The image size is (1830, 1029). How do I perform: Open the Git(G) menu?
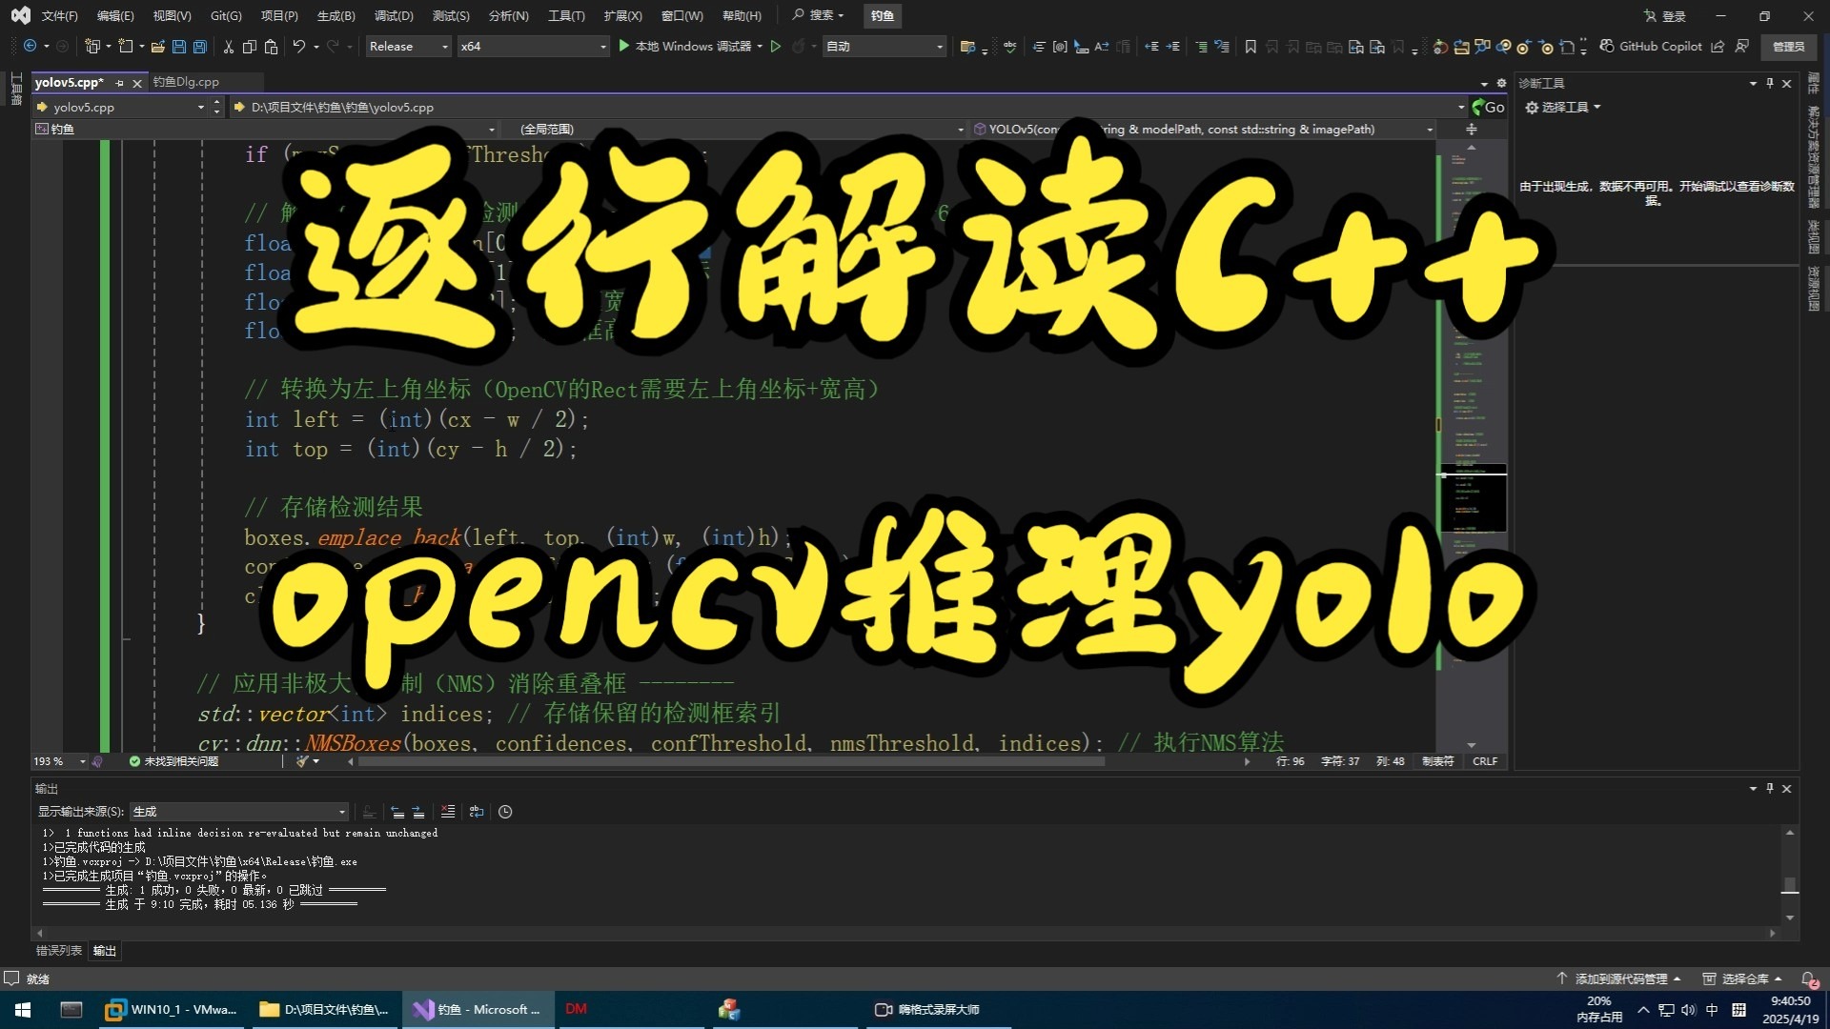226,15
